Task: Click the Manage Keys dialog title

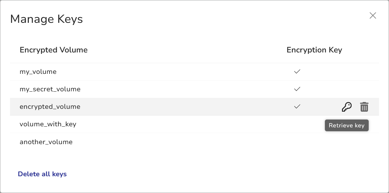Action: pyautogui.click(x=47, y=19)
